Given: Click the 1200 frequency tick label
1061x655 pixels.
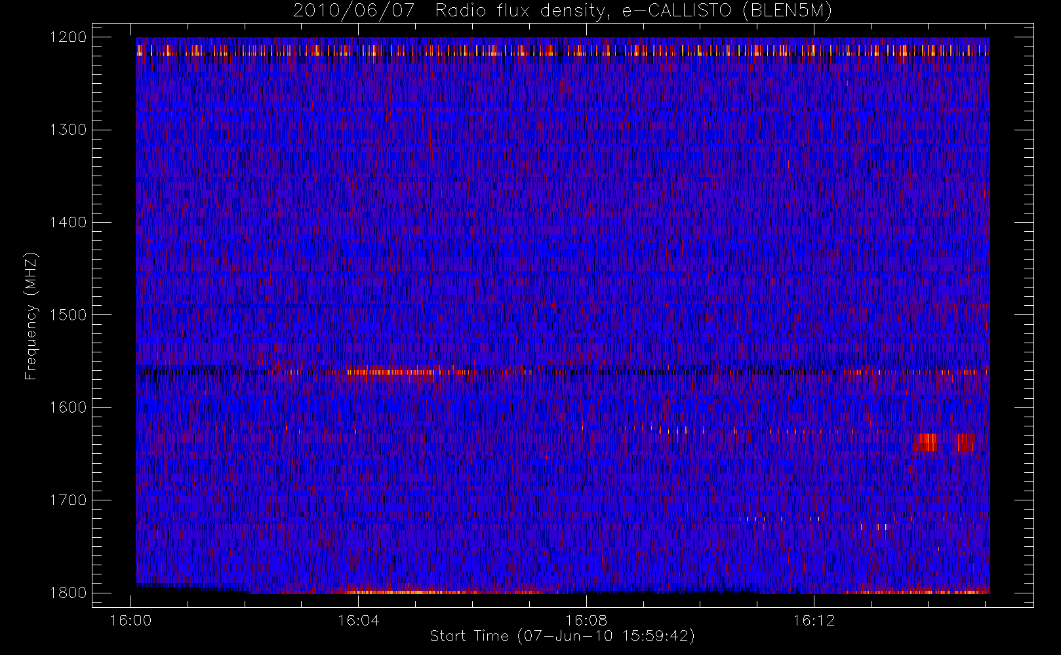Looking at the screenshot, I should coord(68,37).
